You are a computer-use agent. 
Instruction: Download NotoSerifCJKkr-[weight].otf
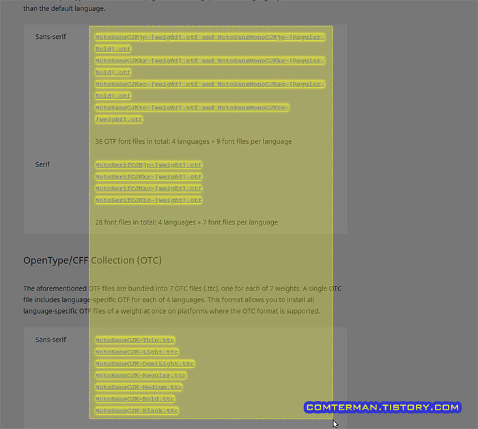point(148,177)
